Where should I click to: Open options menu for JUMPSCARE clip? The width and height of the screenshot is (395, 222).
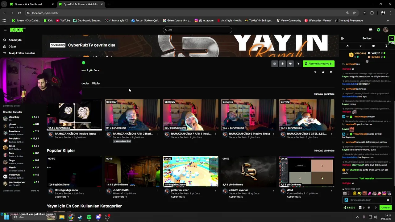(x=157, y=191)
